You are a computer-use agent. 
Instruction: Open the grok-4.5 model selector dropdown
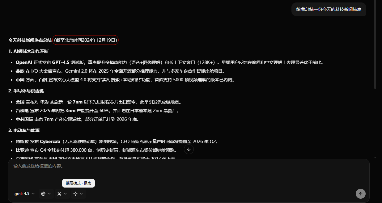pyautogui.click(x=25, y=194)
